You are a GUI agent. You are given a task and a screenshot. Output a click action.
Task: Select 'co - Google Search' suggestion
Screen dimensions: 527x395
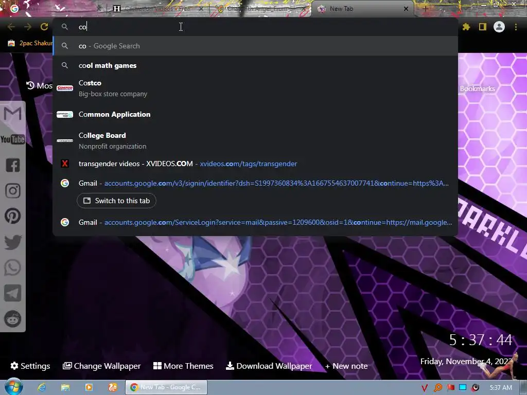(x=255, y=46)
